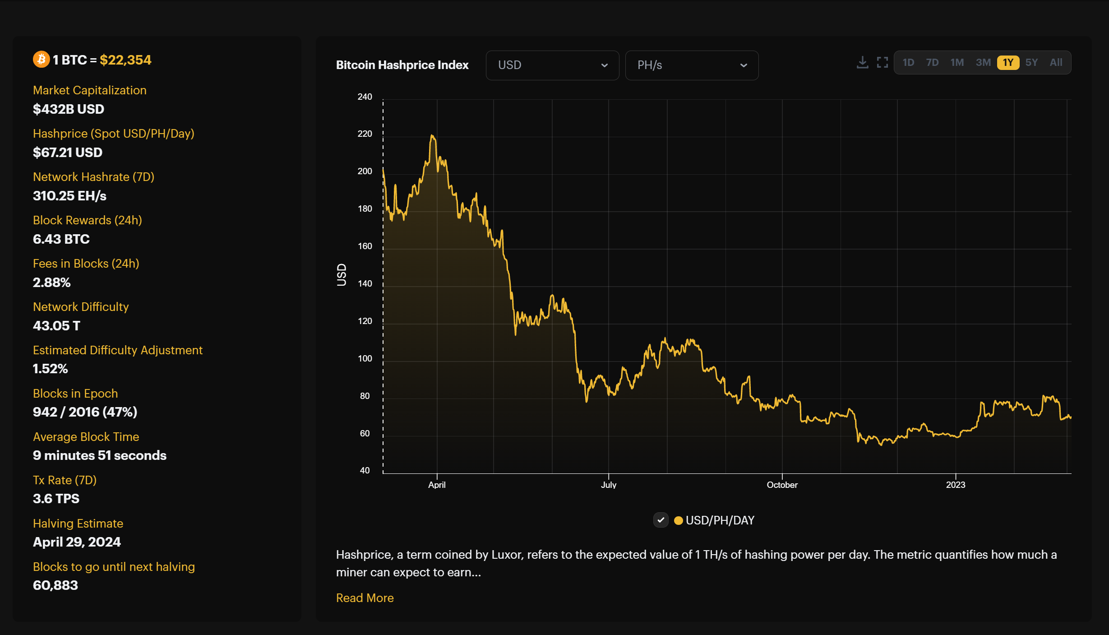1109x635 pixels.
Task: Switch chart to 3M range
Action: pos(983,62)
